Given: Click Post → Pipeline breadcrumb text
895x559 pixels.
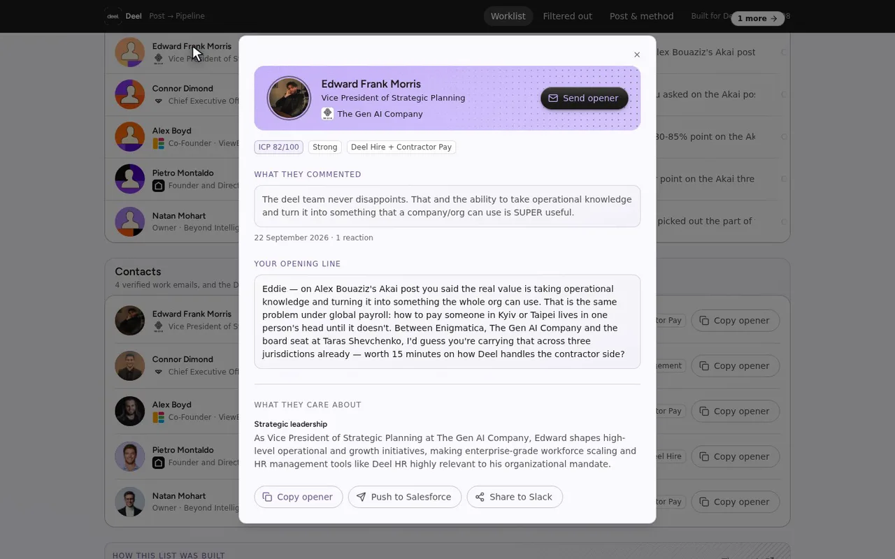Looking at the screenshot, I should (177, 16).
